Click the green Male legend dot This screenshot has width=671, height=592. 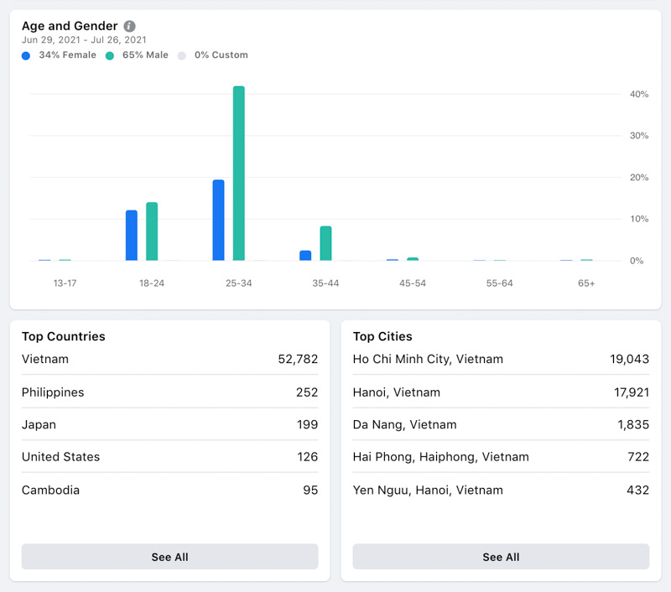click(110, 55)
